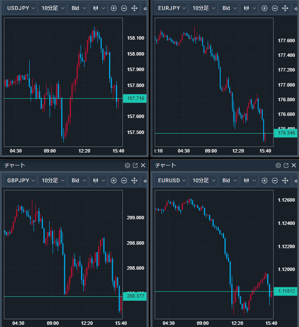299x327 pixels.
Task: Open settings gear for the GBPJPY chart panel
Action: [x=128, y=165]
